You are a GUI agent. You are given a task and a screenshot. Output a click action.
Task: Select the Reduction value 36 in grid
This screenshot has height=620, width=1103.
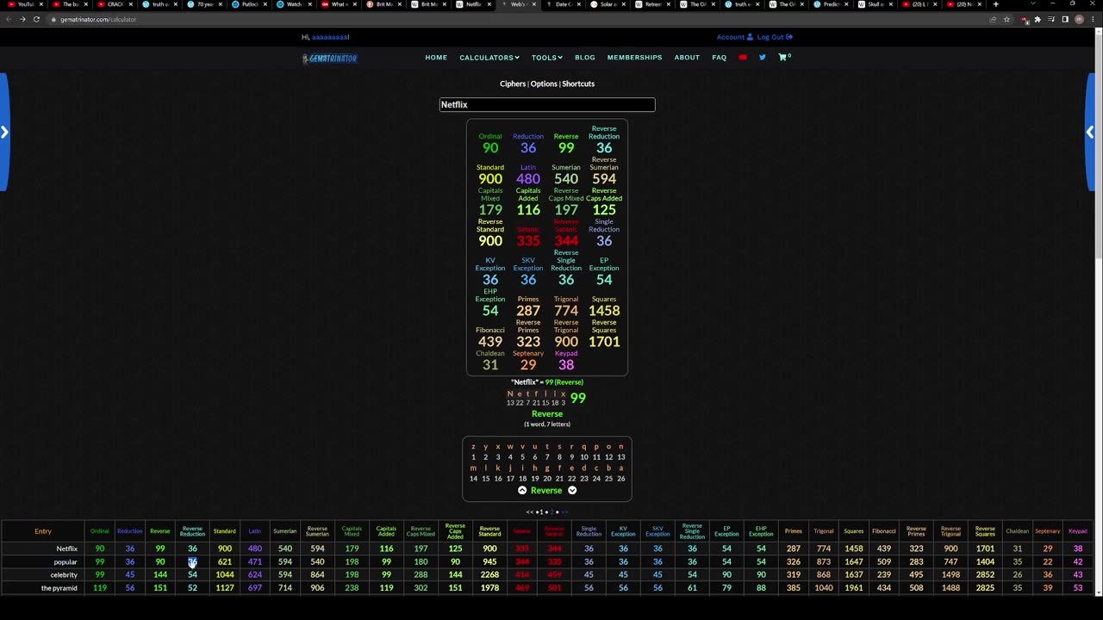click(528, 148)
